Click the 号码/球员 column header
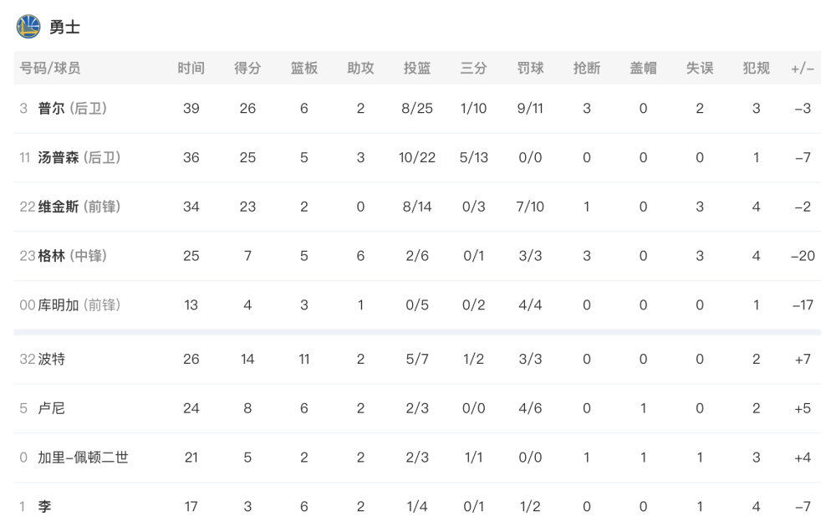 [x=49, y=68]
